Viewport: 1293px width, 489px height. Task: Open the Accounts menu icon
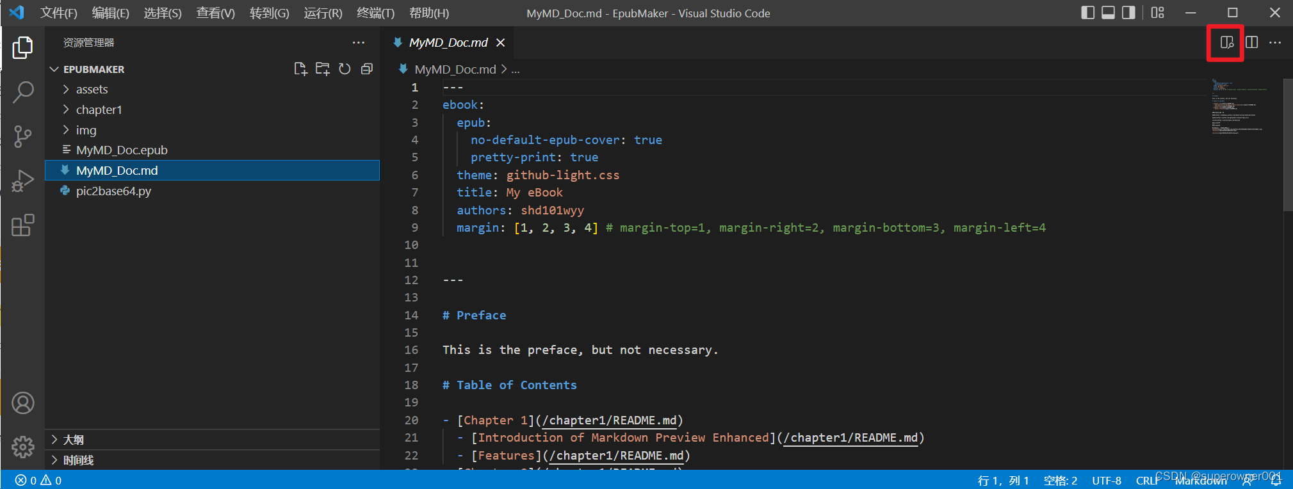click(22, 403)
